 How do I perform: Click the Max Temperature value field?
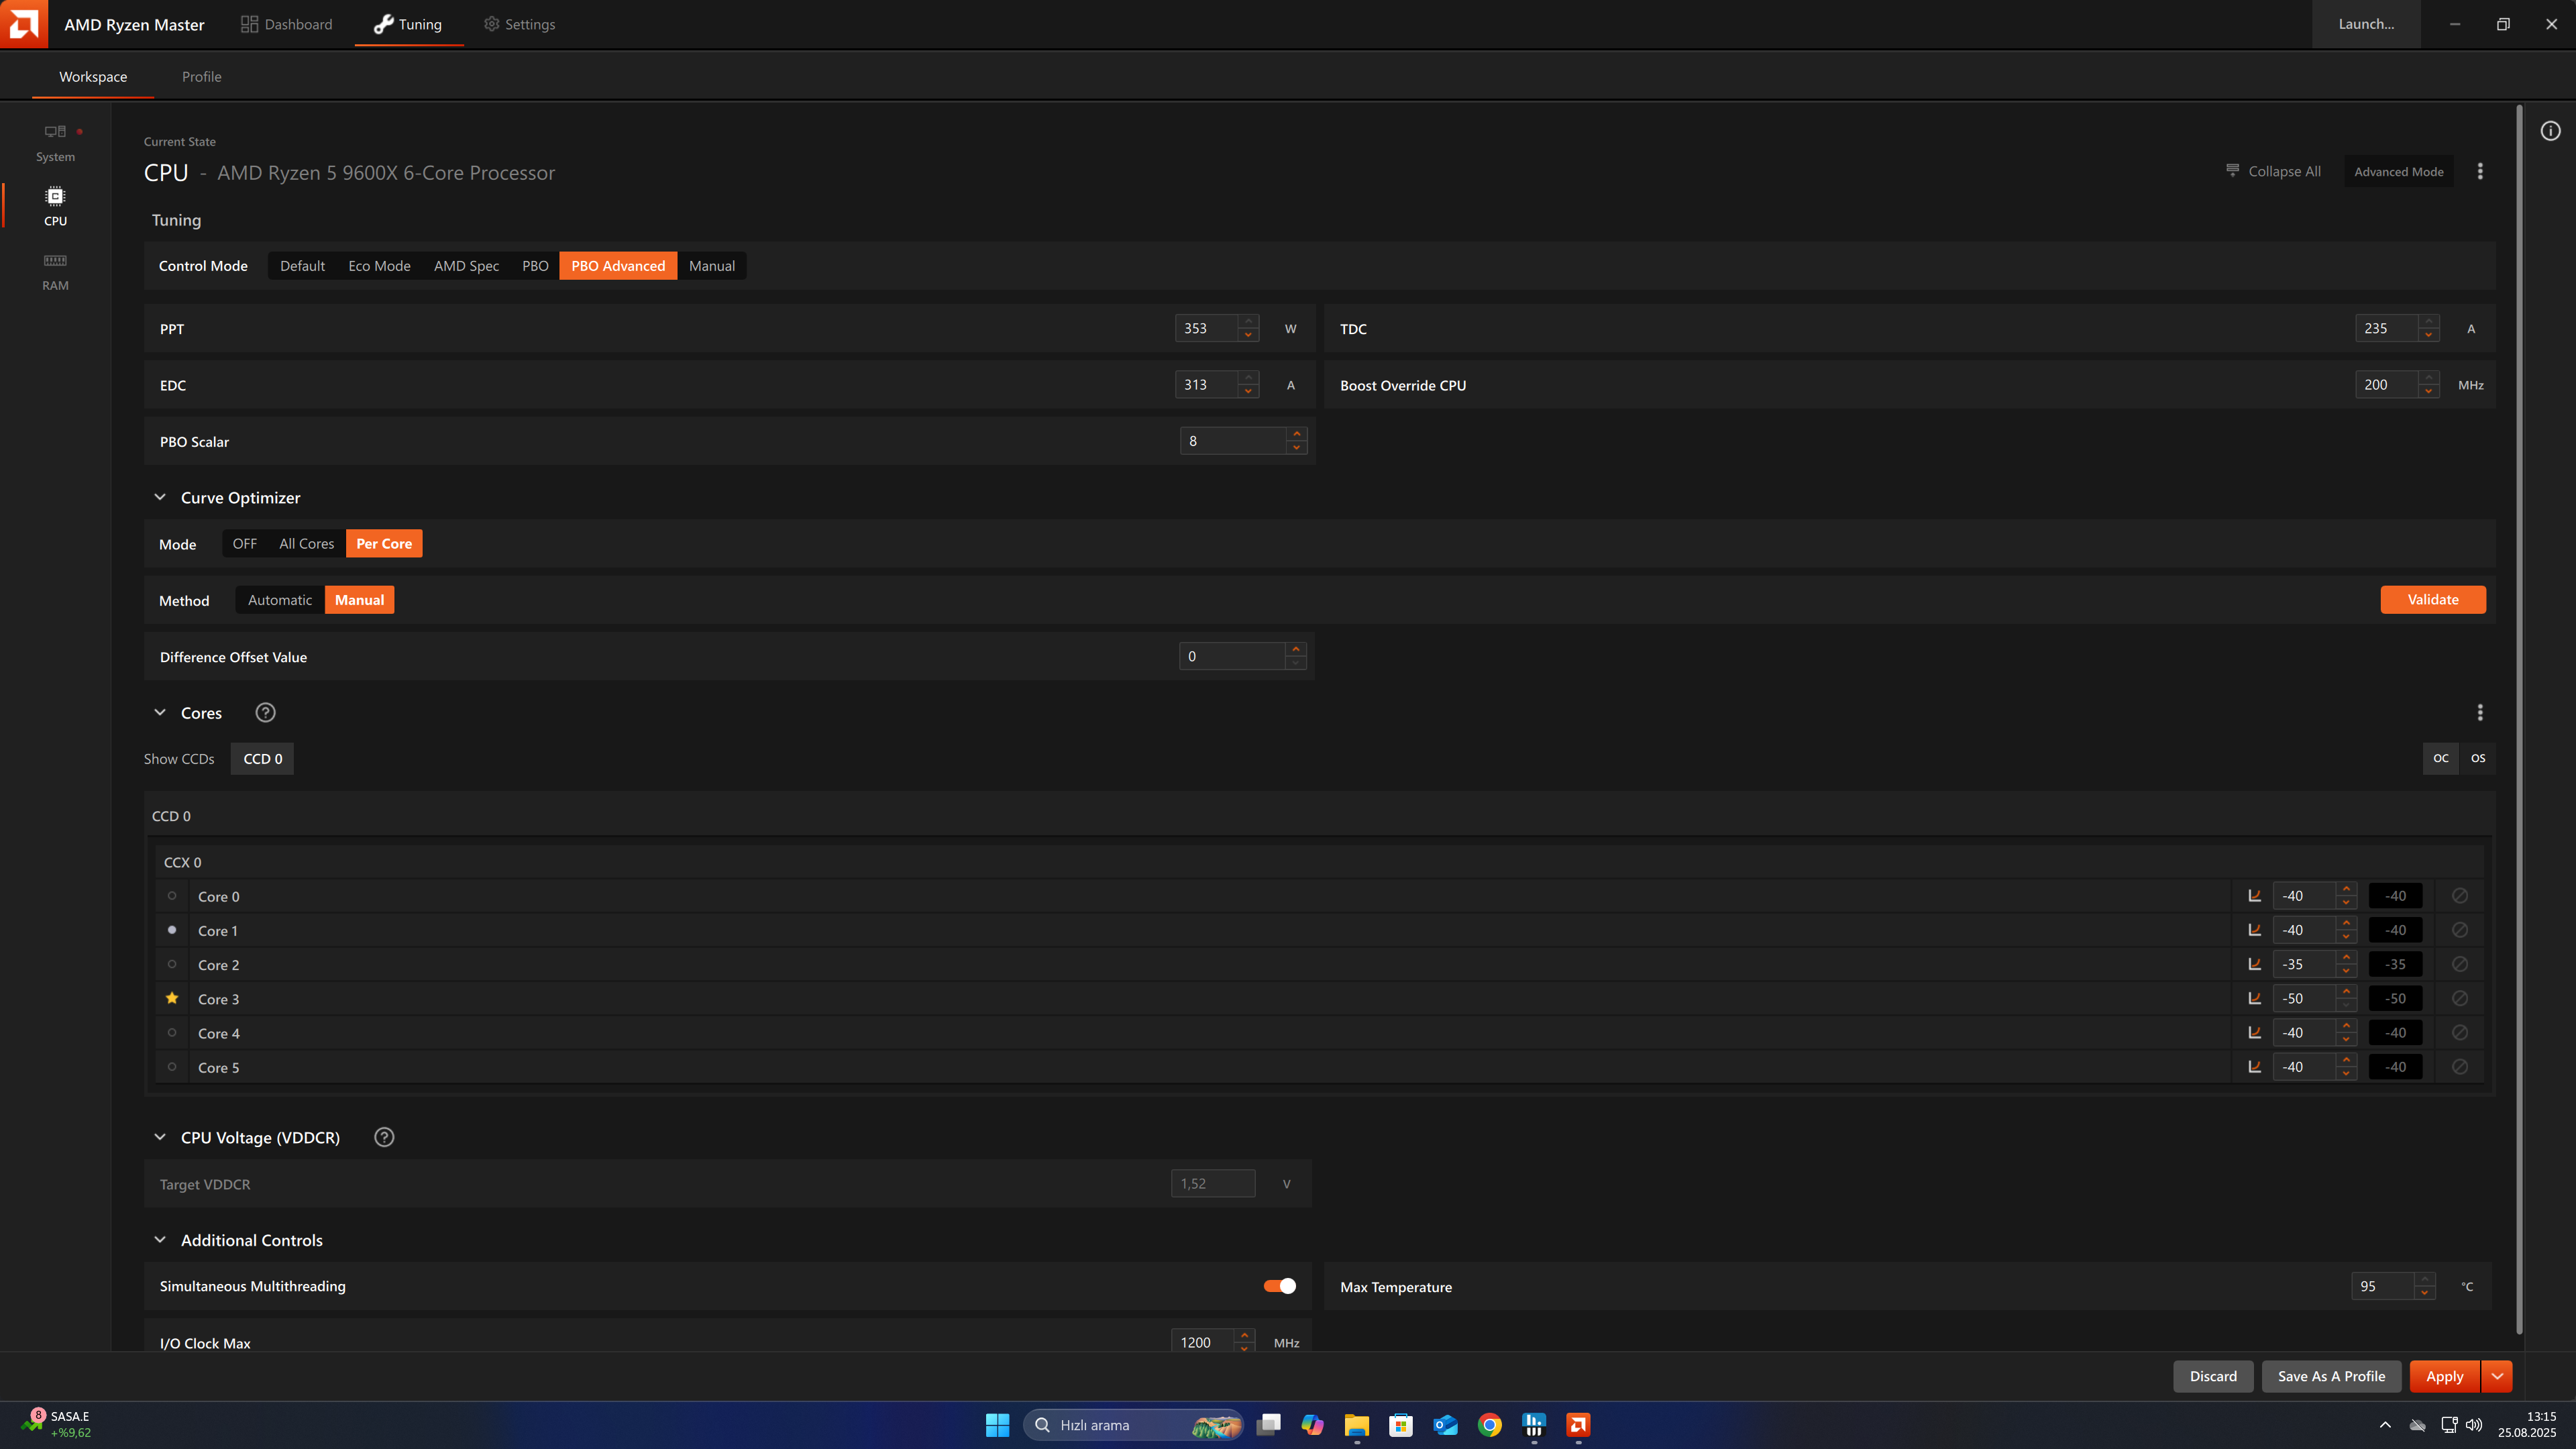coord(2383,1286)
